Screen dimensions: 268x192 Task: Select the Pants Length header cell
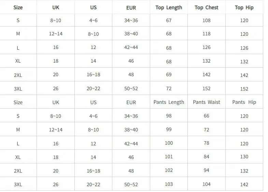169,102
